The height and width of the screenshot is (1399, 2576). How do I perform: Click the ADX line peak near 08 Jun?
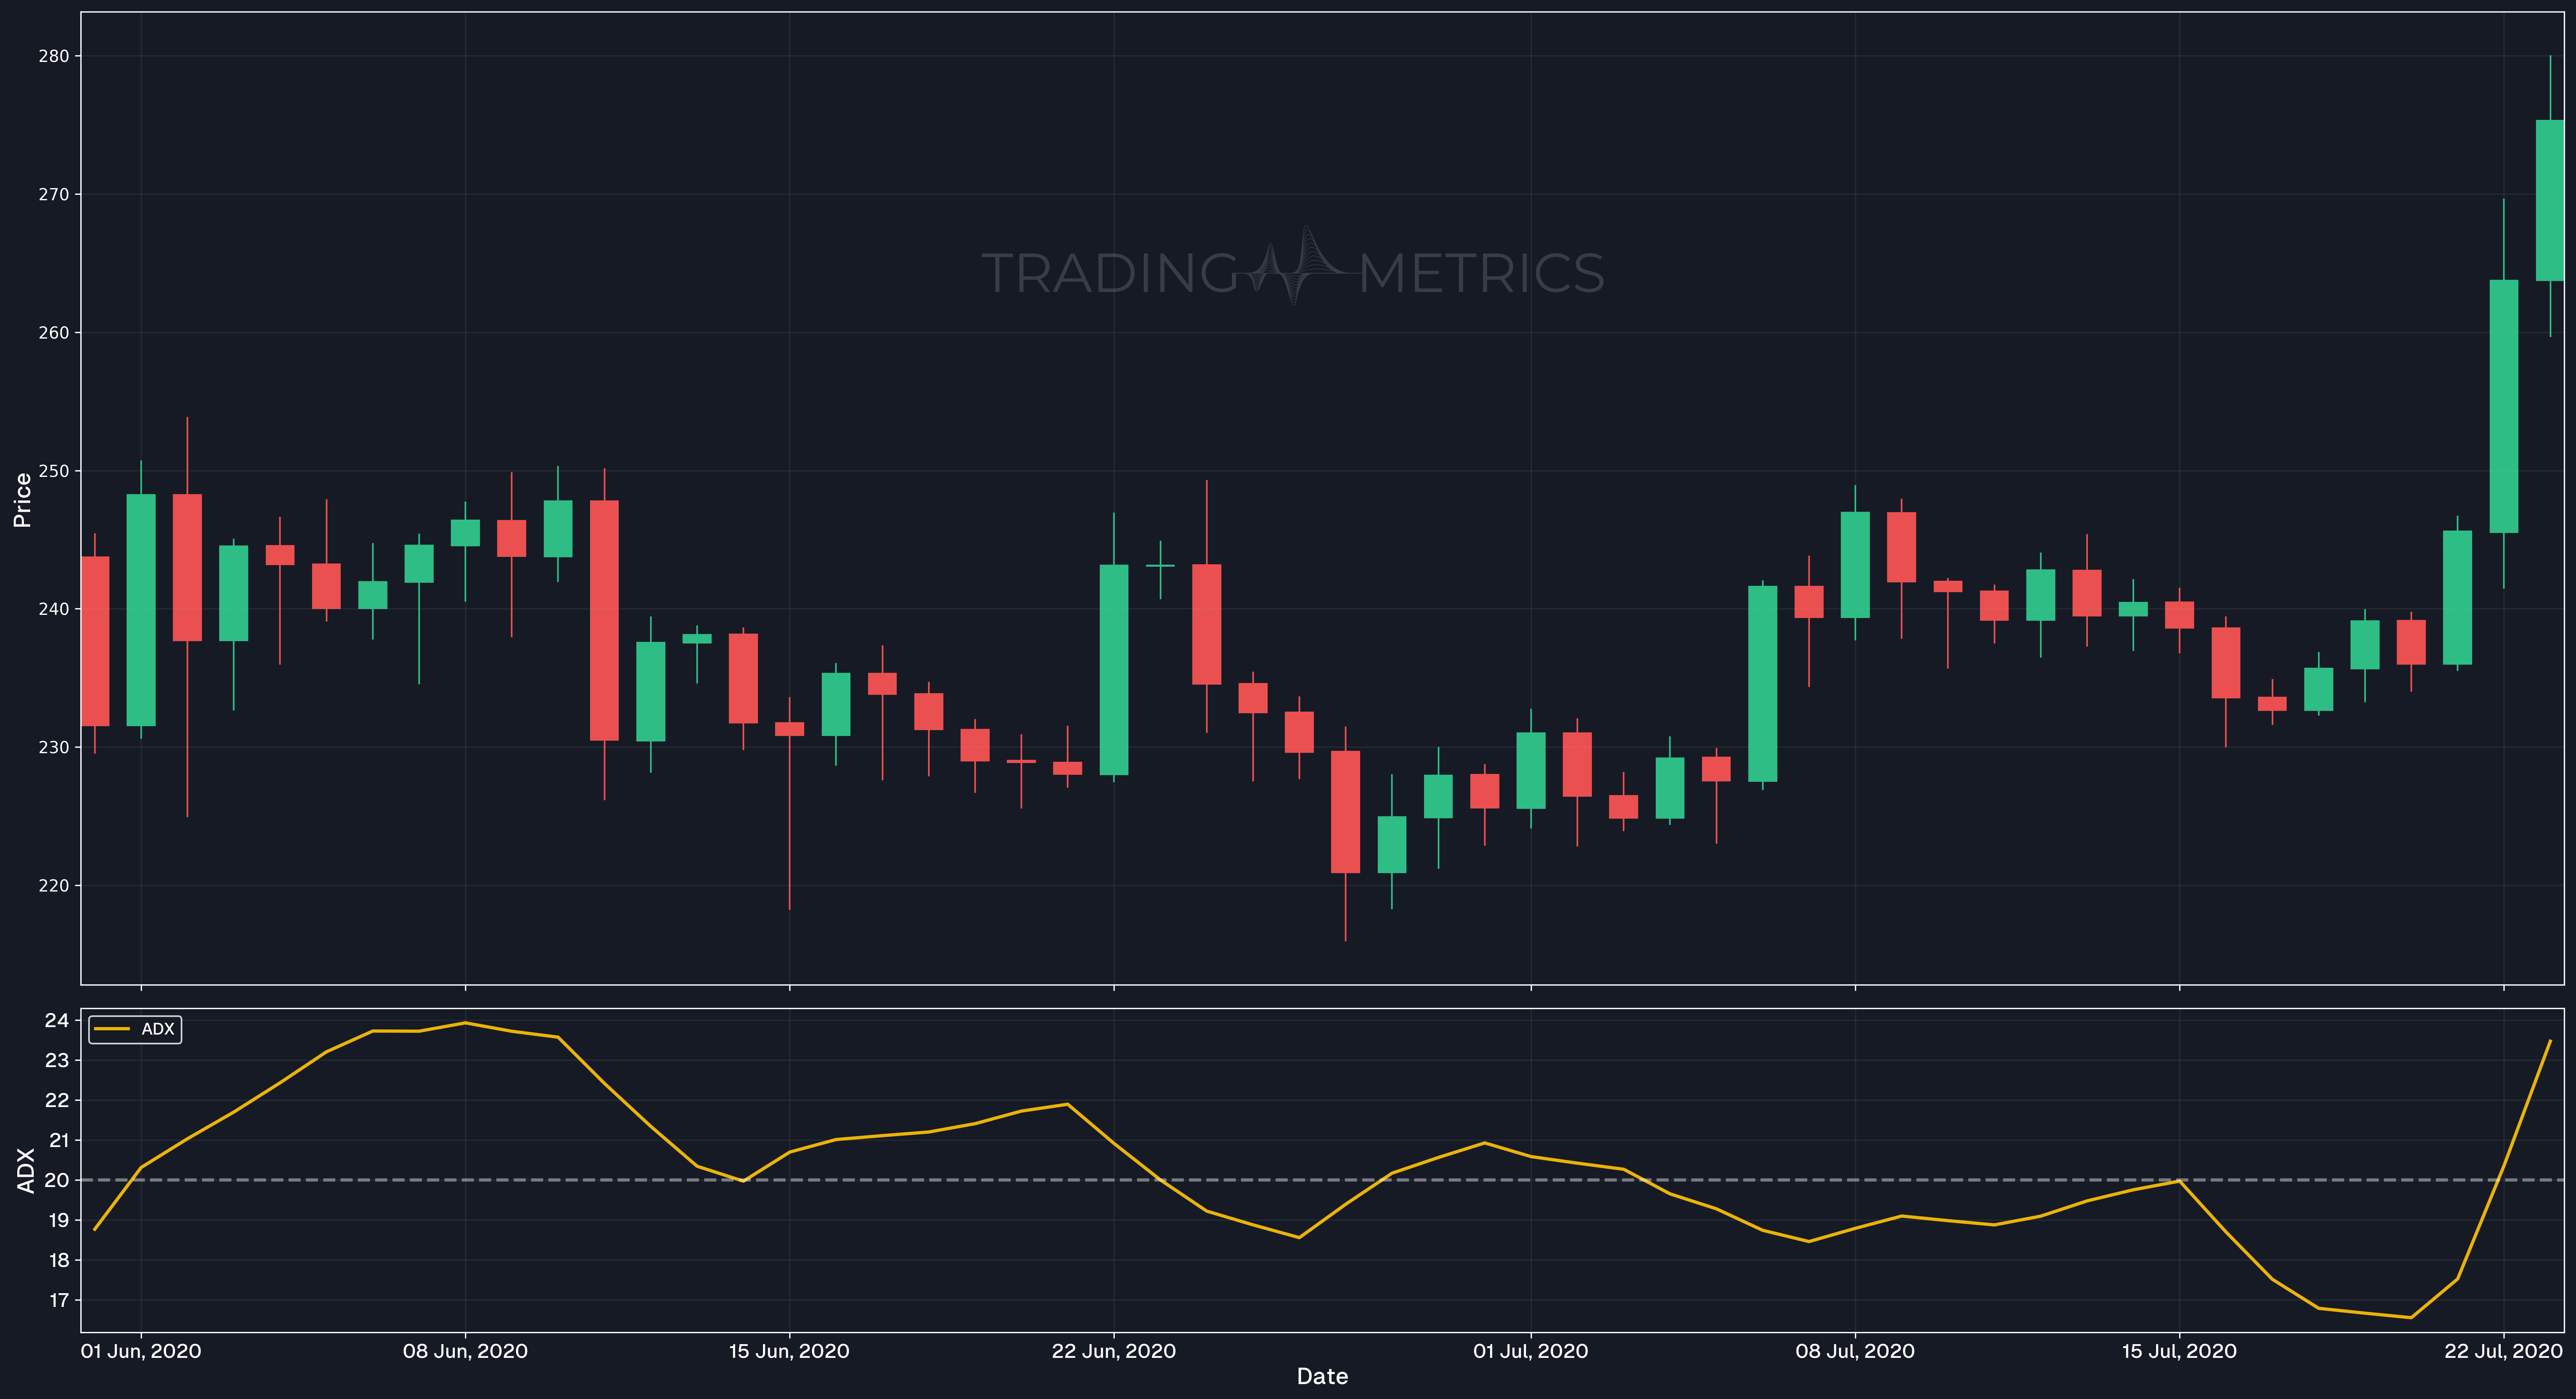coord(465,1023)
